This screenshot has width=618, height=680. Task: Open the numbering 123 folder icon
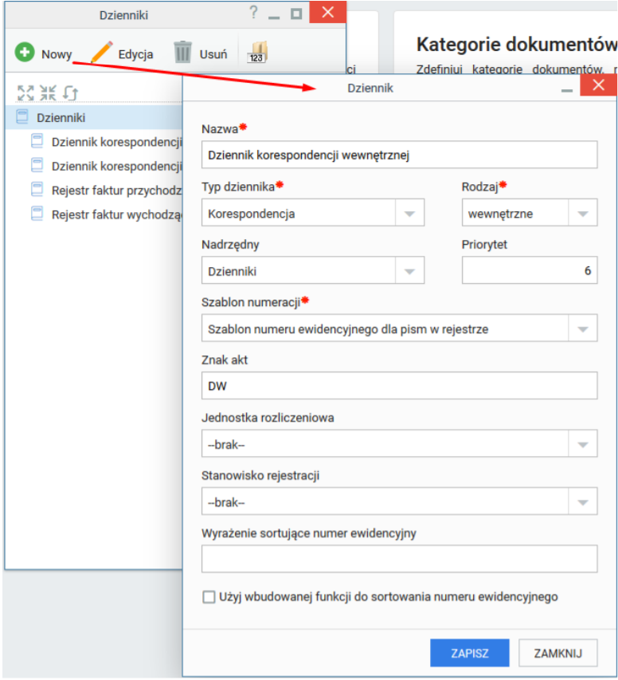tap(257, 53)
